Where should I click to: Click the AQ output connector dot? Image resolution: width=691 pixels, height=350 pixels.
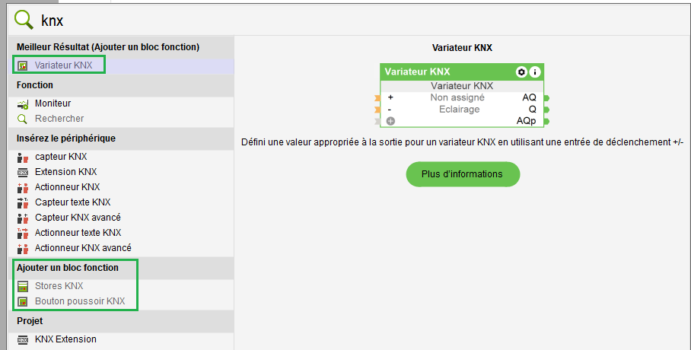546,98
